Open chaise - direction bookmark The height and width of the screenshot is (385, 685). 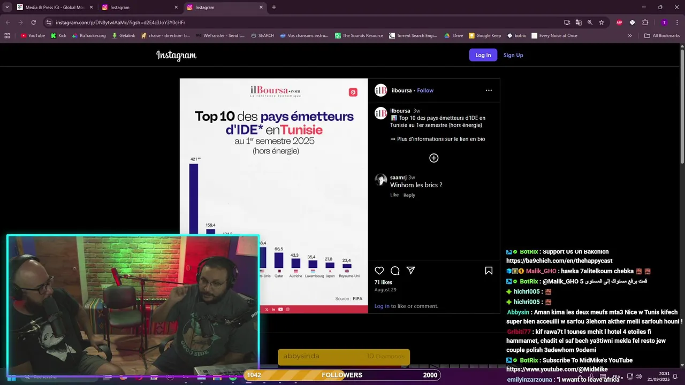165,36
